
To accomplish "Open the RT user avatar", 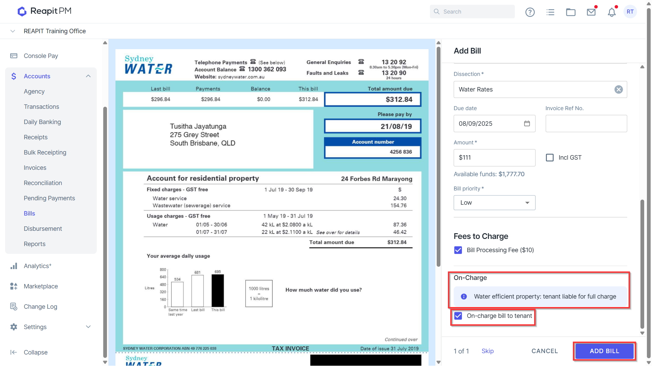I will tap(630, 12).
